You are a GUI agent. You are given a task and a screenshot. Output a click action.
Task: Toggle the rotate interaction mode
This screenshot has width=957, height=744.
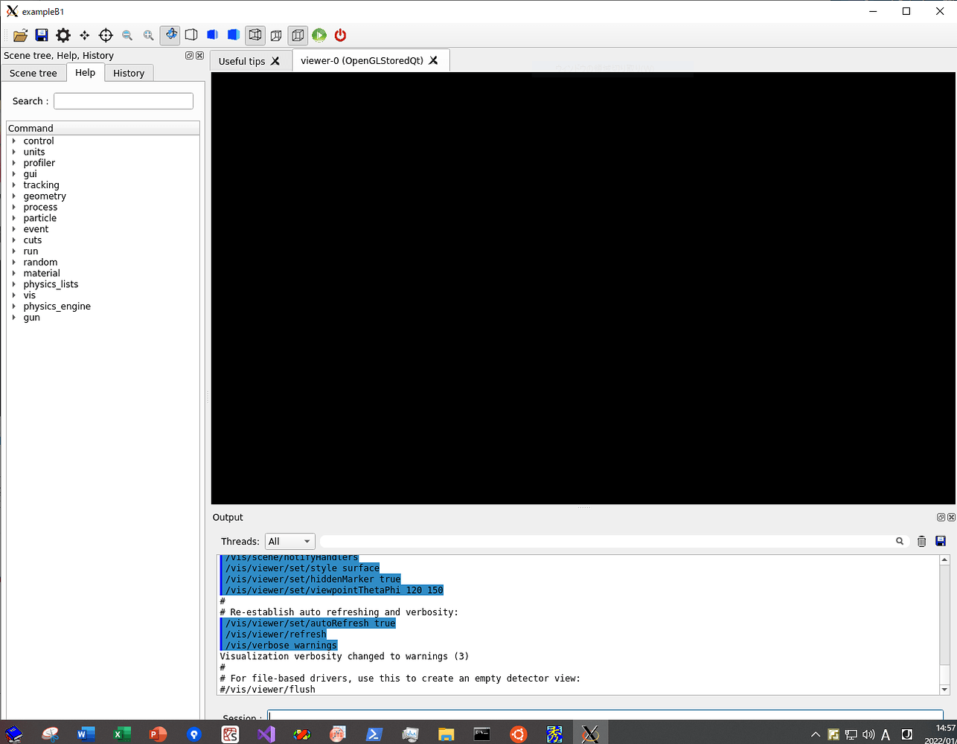point(170,35)
